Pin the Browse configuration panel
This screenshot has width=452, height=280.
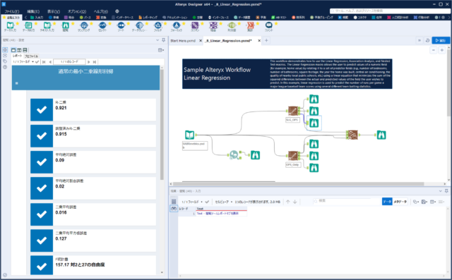click(x=163, y=40)
